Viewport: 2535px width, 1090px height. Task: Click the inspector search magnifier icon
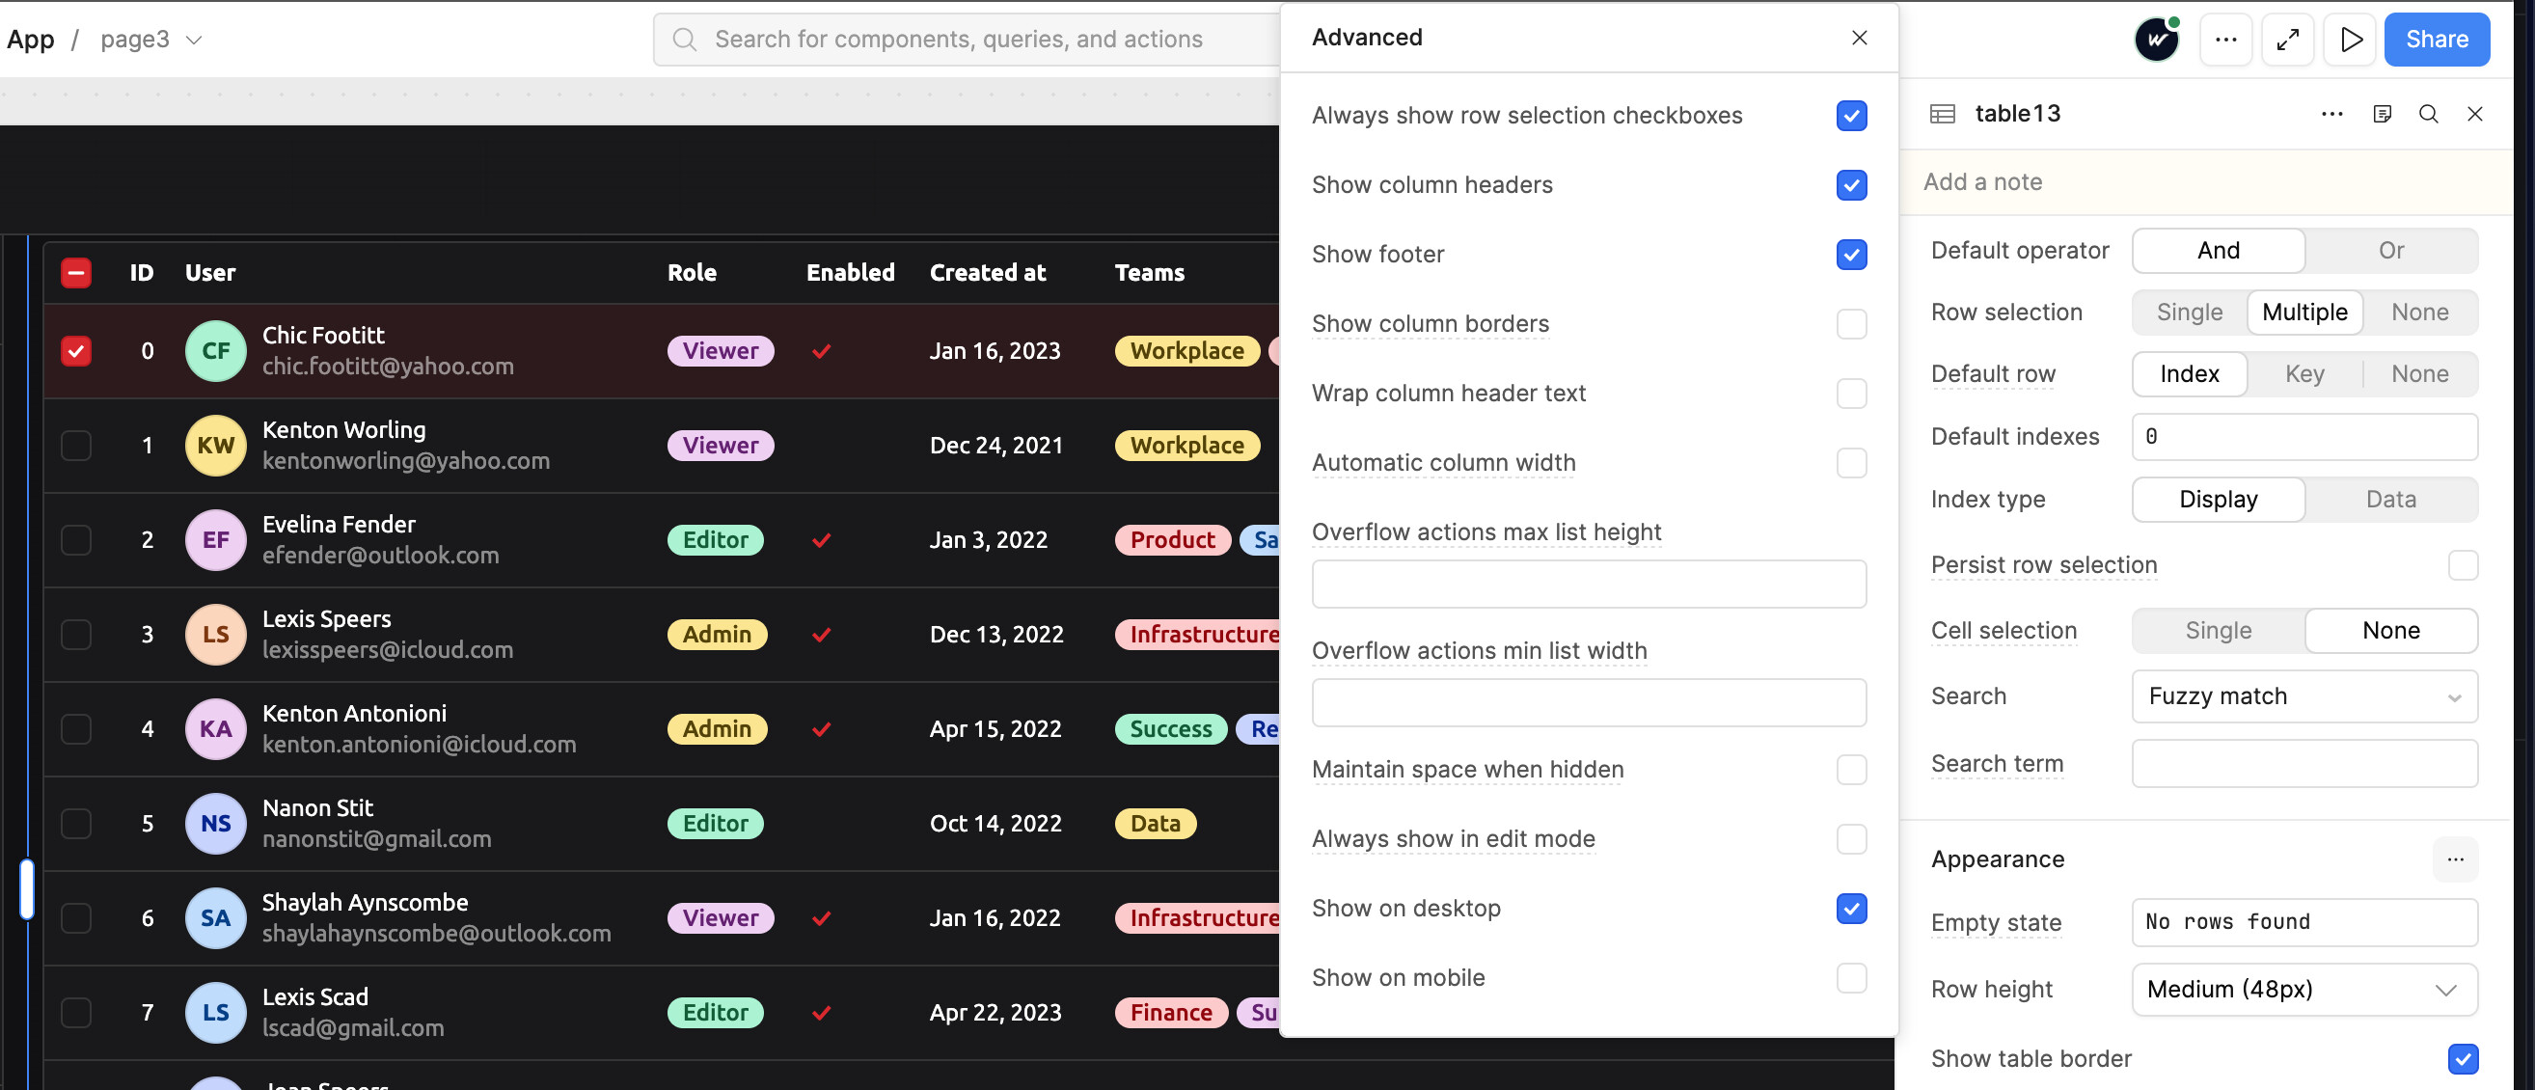2428,114
